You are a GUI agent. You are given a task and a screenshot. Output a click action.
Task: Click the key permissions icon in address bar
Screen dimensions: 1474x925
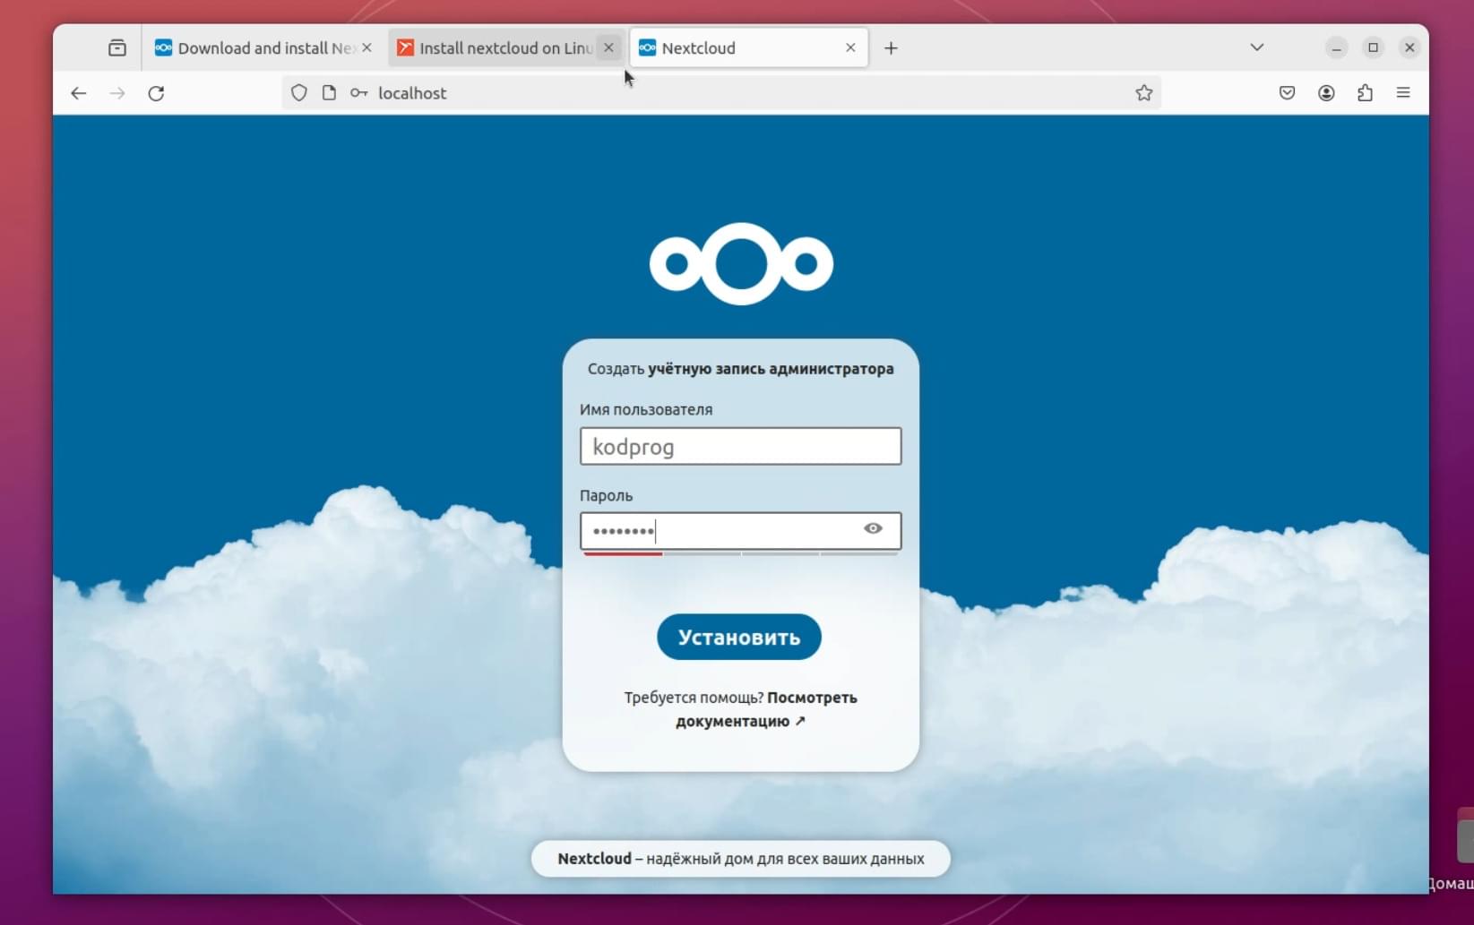(x=359, y=93)
